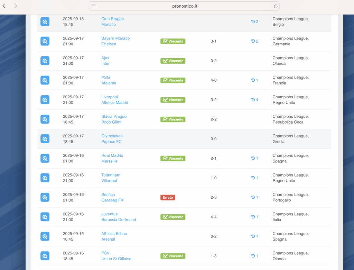
Task: Open Olympiakos team link
Action: 112,136
